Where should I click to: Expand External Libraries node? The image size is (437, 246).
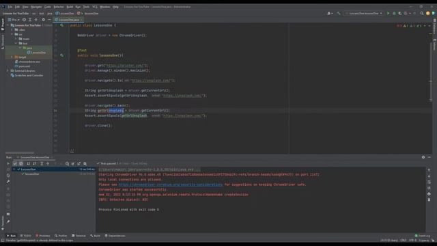[x=8, y=70]
